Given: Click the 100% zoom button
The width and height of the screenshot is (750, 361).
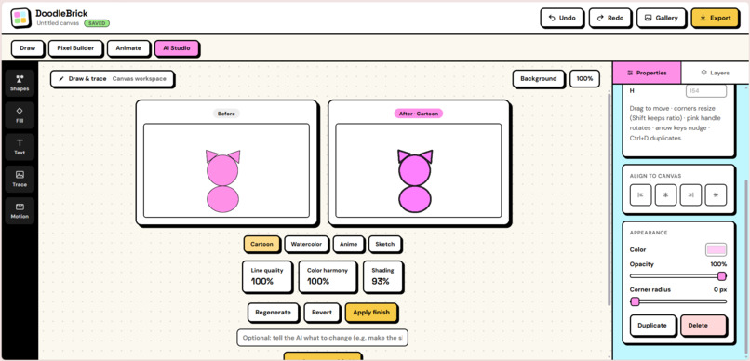Looking at the screenshot, I should point(584,79).
